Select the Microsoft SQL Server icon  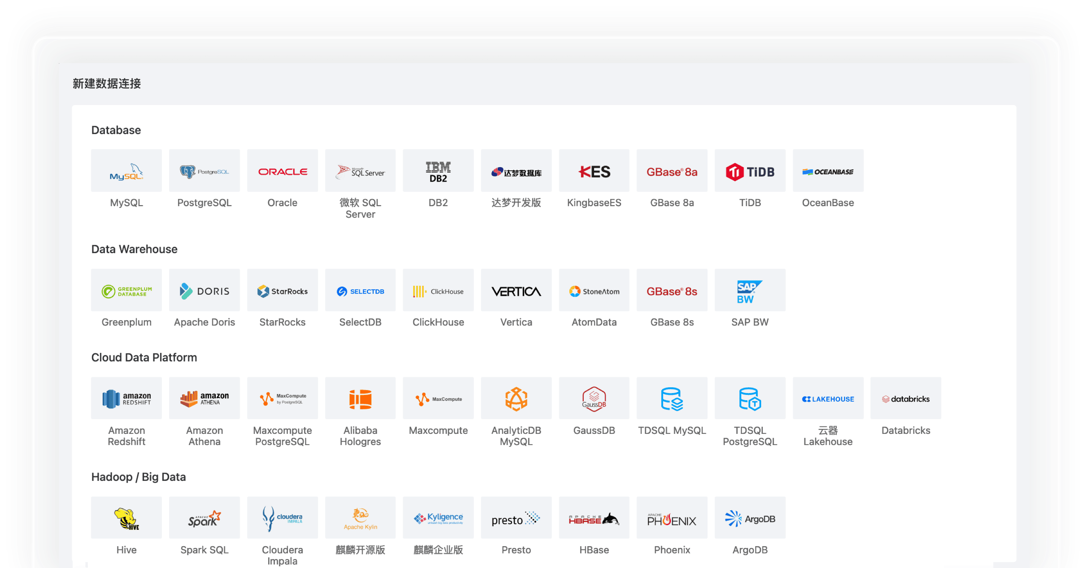(360, 171)
